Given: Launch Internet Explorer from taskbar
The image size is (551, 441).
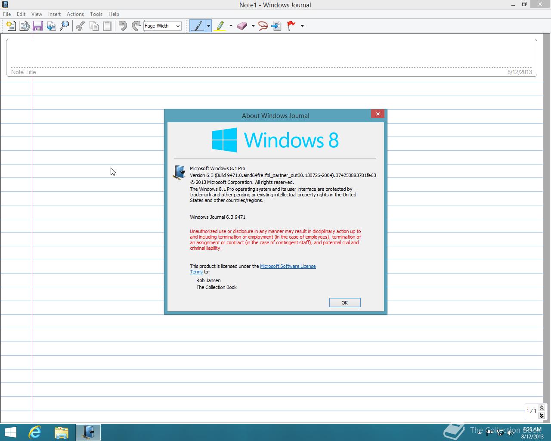Looking at the screenshot, I should [x=35, y=432].
